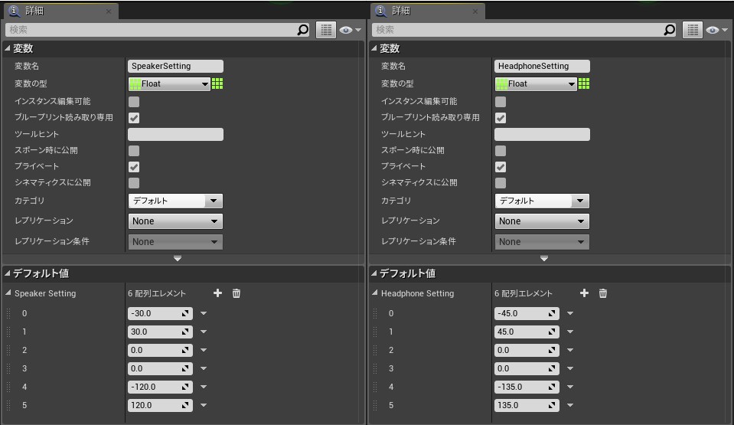Screen dimensions: 734x425
Task: Open property matrix grid button in HeadphoneSetting panel
Action: [x=693, y=30]
